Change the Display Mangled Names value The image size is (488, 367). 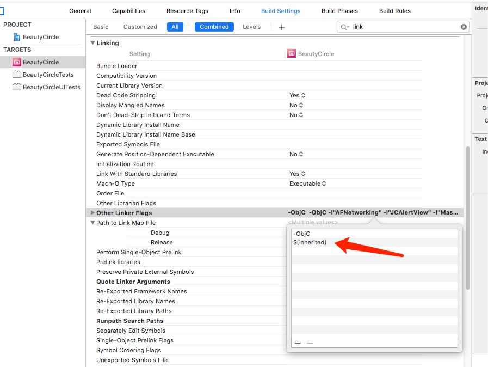(296, 105)
